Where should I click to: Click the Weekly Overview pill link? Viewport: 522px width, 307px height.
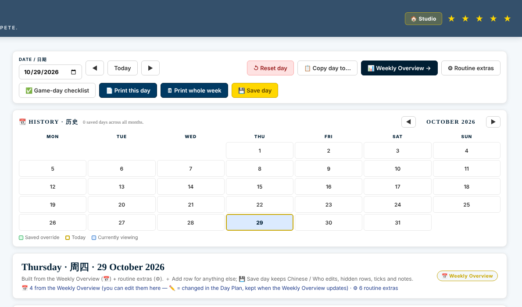point(467,276)
